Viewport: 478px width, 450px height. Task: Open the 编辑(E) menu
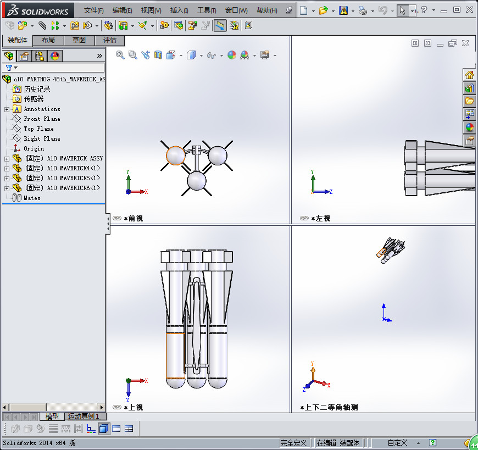coord(122,10)
